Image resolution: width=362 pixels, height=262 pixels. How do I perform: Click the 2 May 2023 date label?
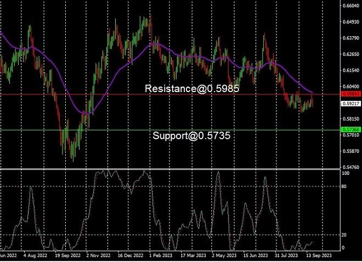(224, 255)
